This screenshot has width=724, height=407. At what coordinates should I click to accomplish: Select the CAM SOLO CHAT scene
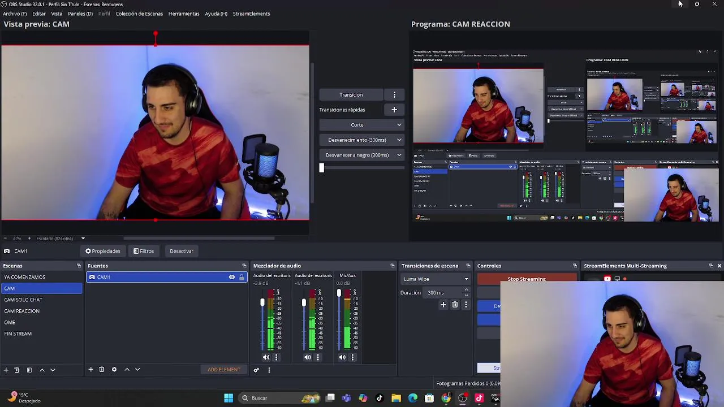[x=42, y=300]
